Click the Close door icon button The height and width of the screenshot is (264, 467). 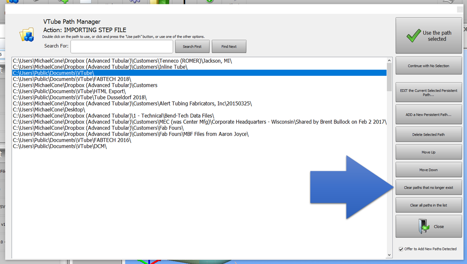click(x=428, y=226)
